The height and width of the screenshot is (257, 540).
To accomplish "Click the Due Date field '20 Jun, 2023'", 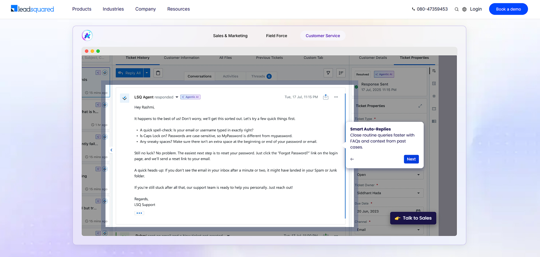I will (389, 211).
